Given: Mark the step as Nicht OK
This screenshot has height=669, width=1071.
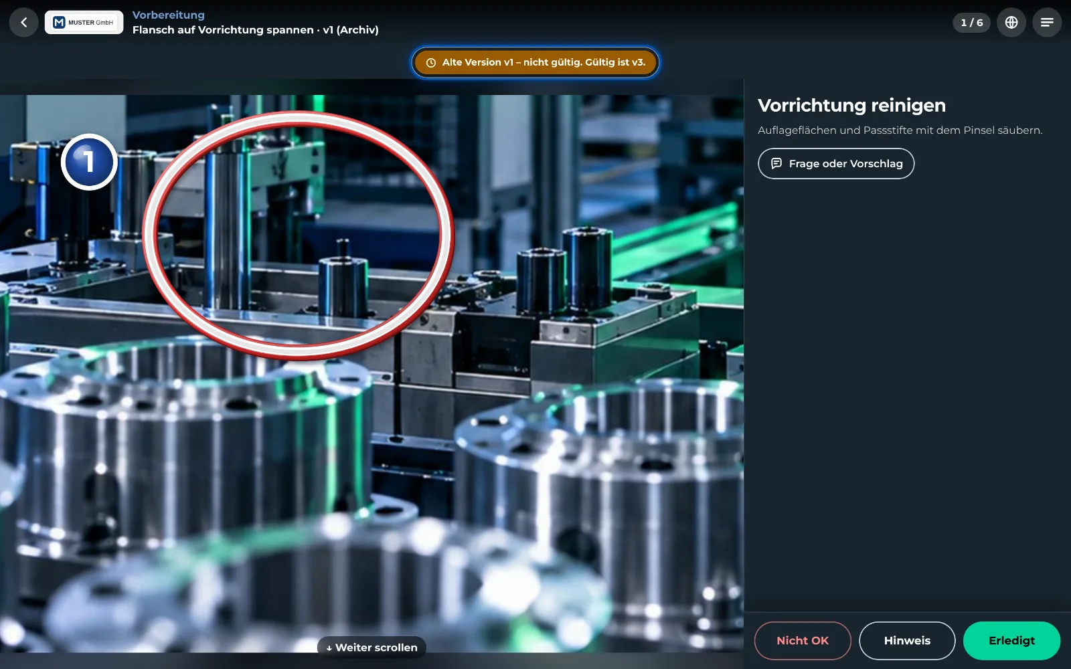Looking at the screenshot, I should [803, 641].
